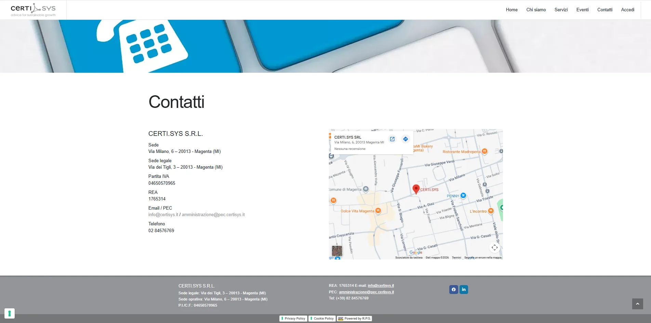The height and width of the screenshot is (323, 651).
Task: Click info@certisys.it email in contact details
Action: click(163, 215)
